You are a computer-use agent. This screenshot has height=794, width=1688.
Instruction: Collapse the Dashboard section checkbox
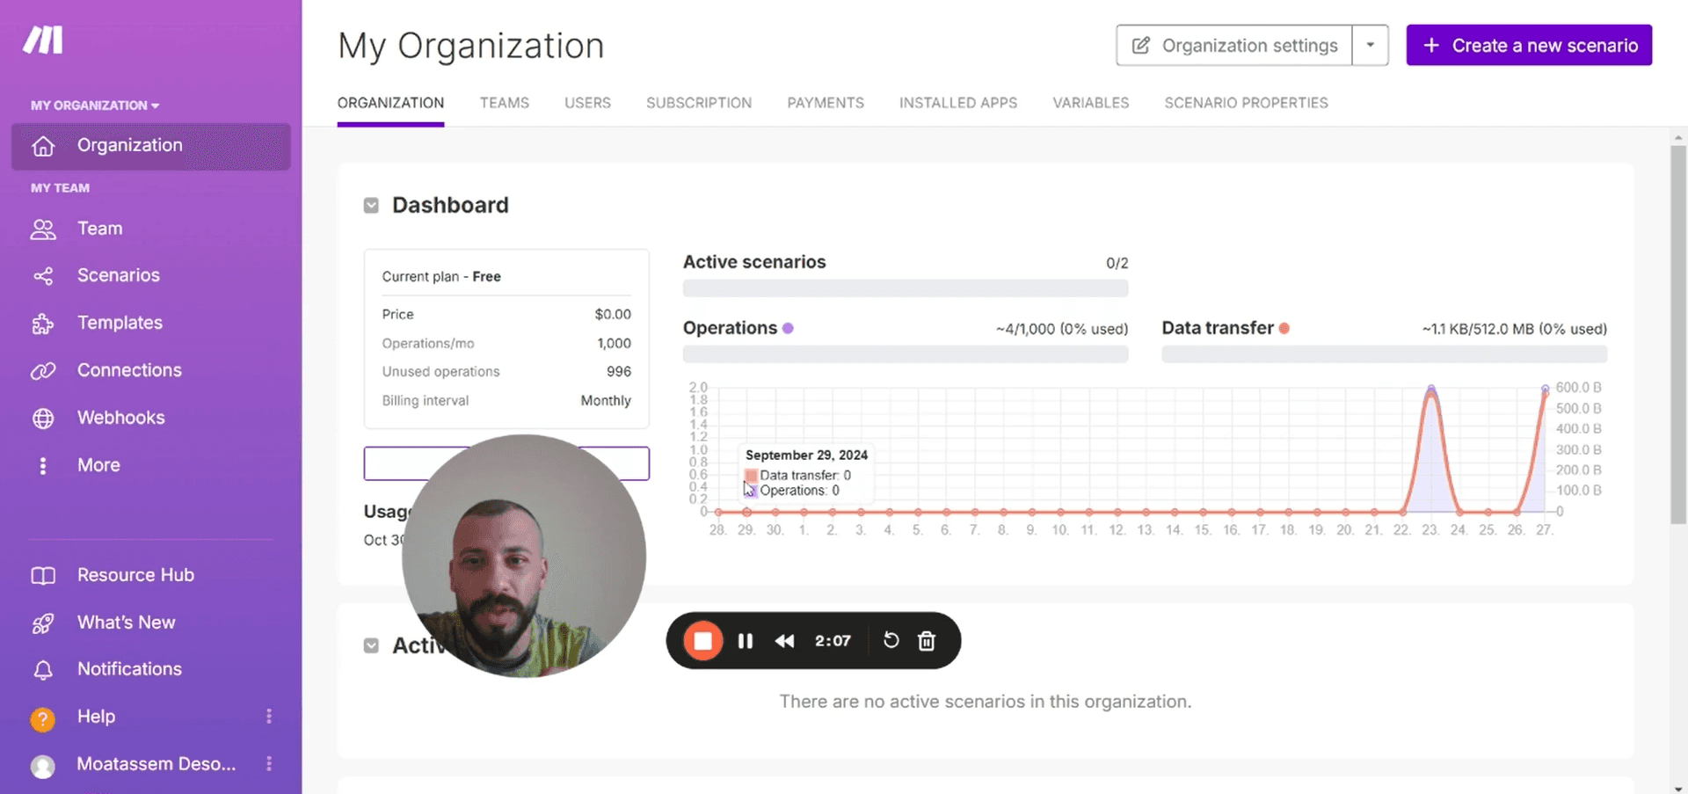371,206
